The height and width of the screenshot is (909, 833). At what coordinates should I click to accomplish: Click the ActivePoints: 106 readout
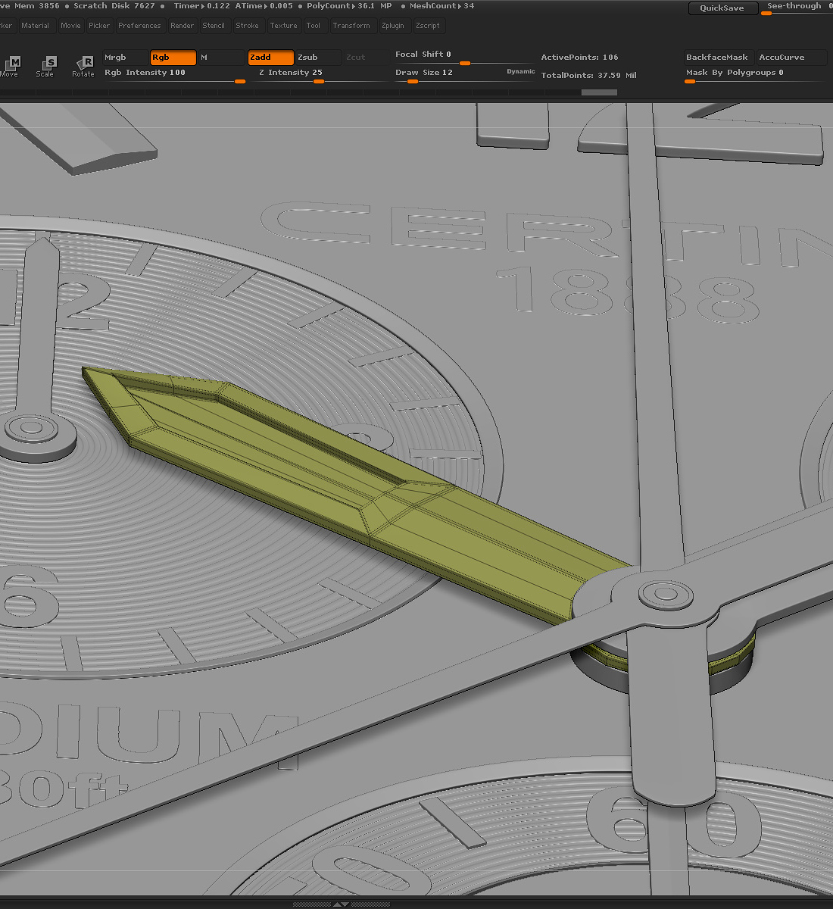pos(579,58)
